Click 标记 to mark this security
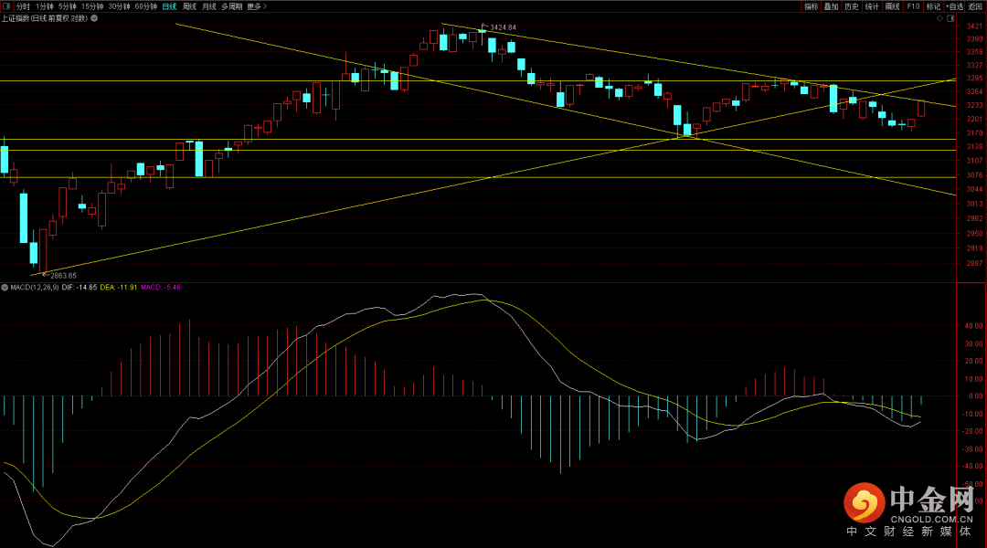 pos(933,6)
